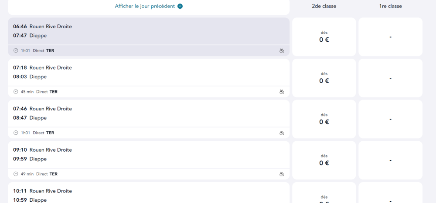The image size is (436, 203).
Task: Click bicycle icon on 09:10 train
Action: coord(282,174)
